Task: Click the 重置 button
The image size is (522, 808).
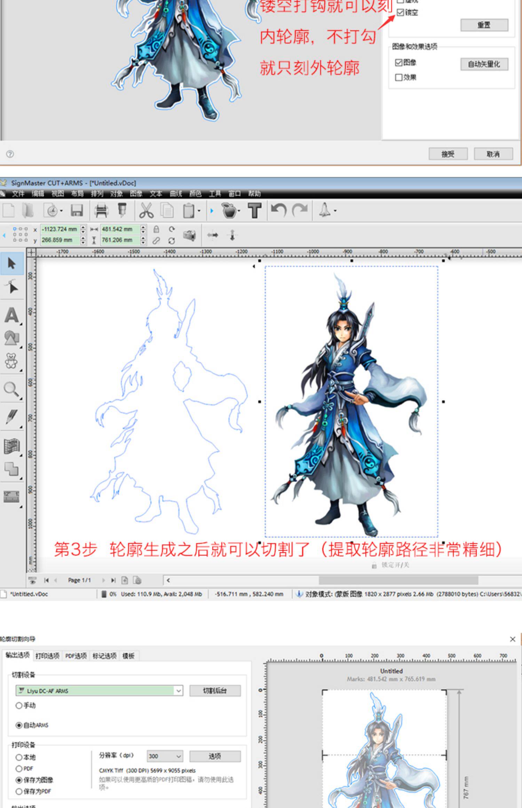Action: 484,25
